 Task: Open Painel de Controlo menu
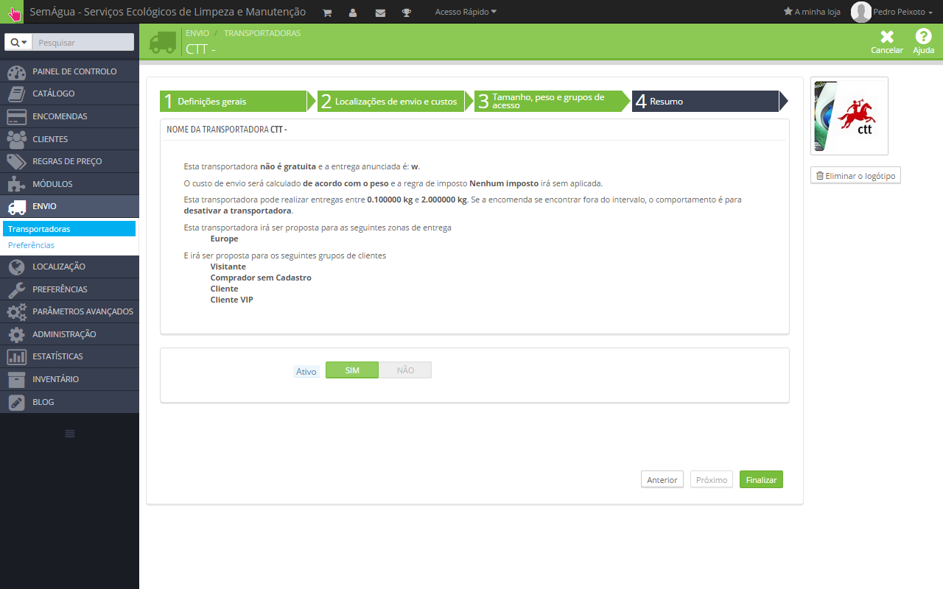pyautogui.click(x=69, y=71)
